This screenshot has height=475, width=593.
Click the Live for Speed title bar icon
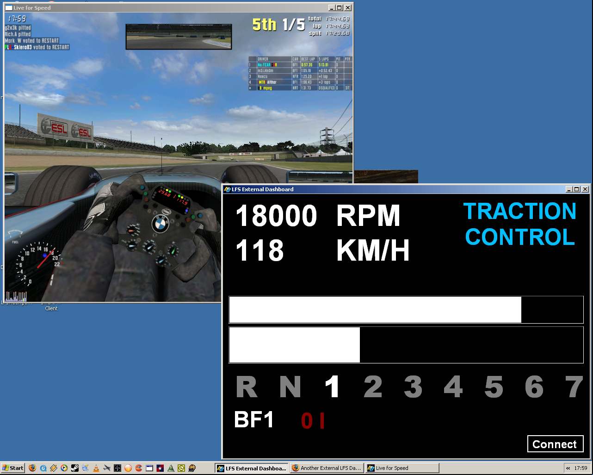click(8, 7)
